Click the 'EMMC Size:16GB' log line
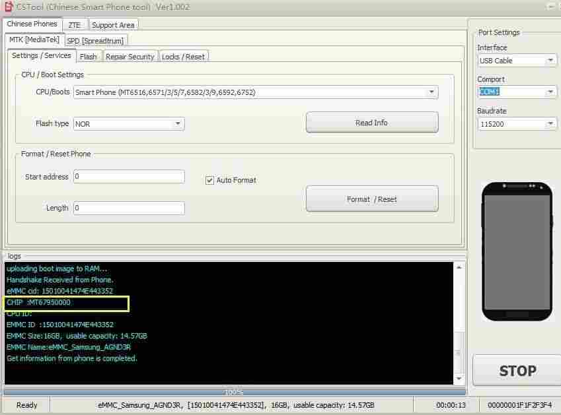Image resolution: width=561 pixels, height=415 pixels. 77,336
